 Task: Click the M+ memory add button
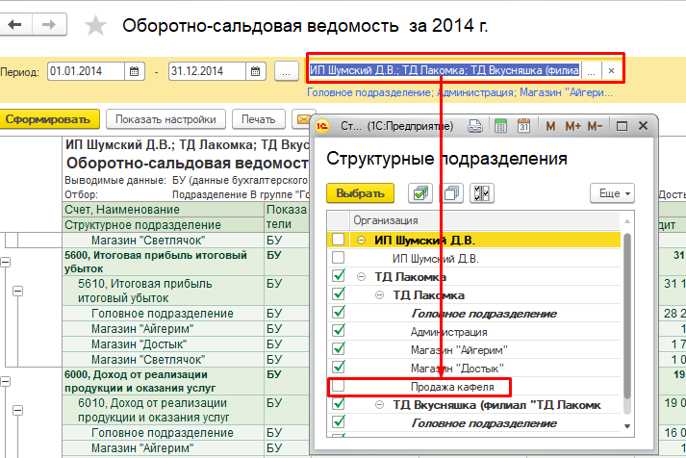tap(572, 126)
